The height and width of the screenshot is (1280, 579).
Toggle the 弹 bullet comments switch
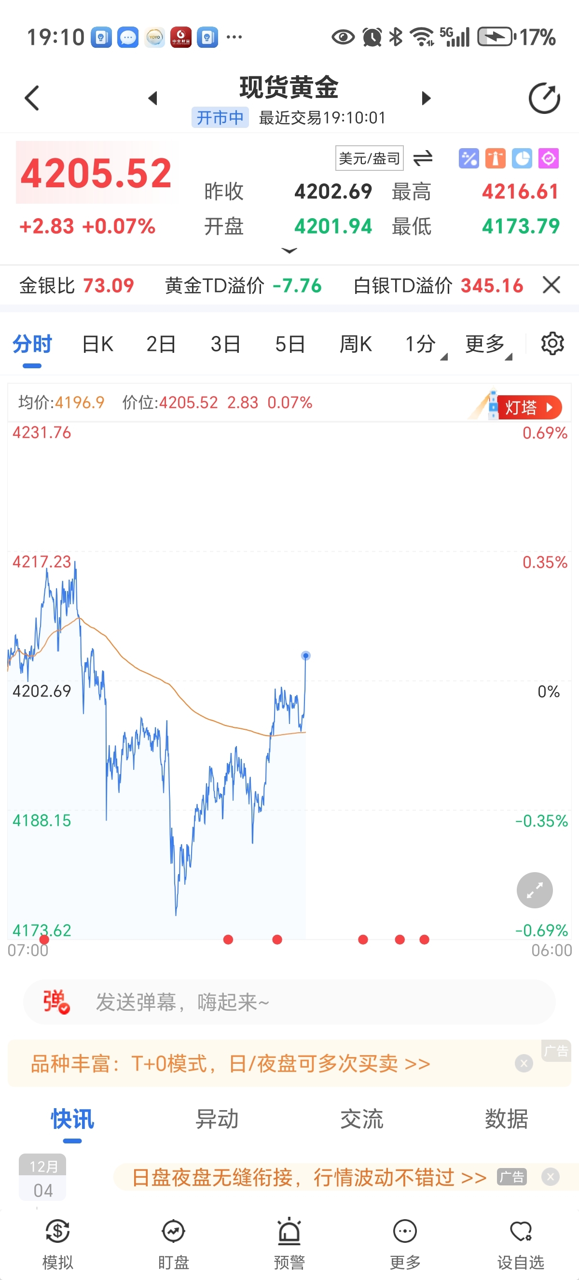(x=56, y=1002)
